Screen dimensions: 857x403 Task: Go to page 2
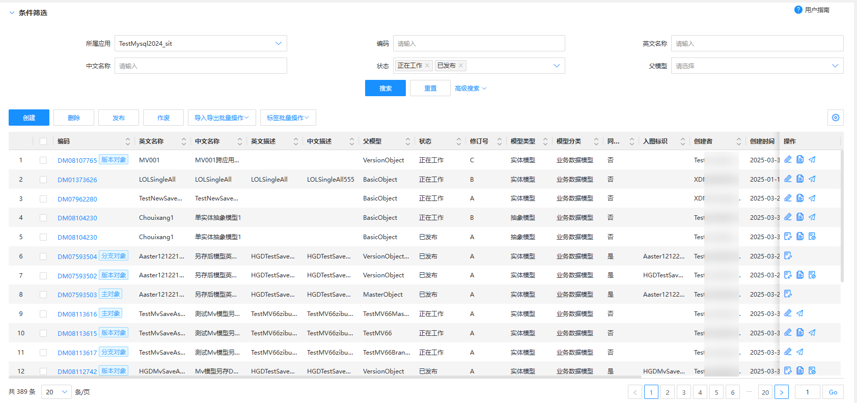pos(668,392)
